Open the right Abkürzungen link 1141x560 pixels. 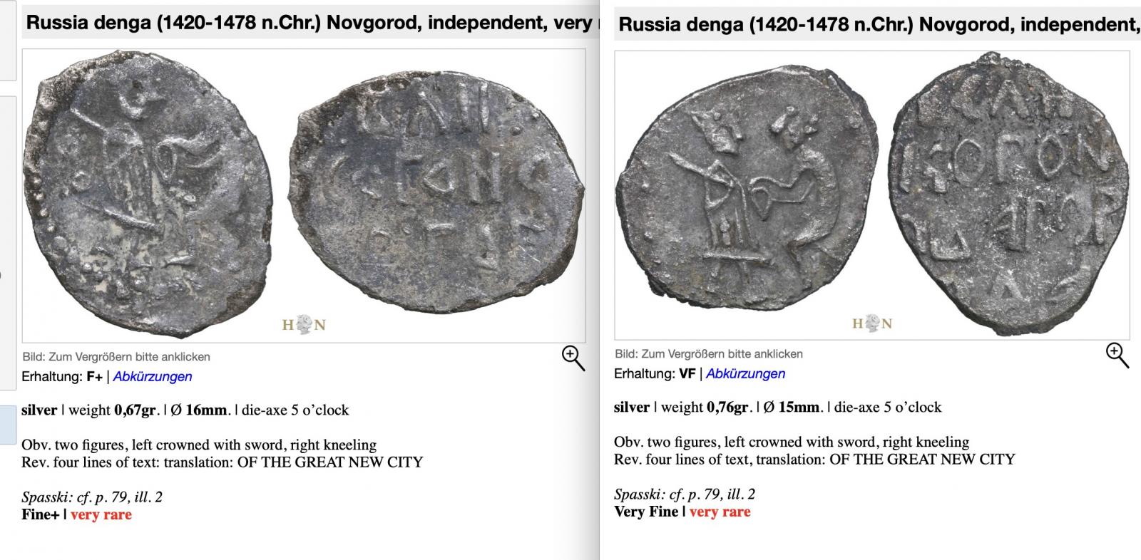tap(745, 373)
